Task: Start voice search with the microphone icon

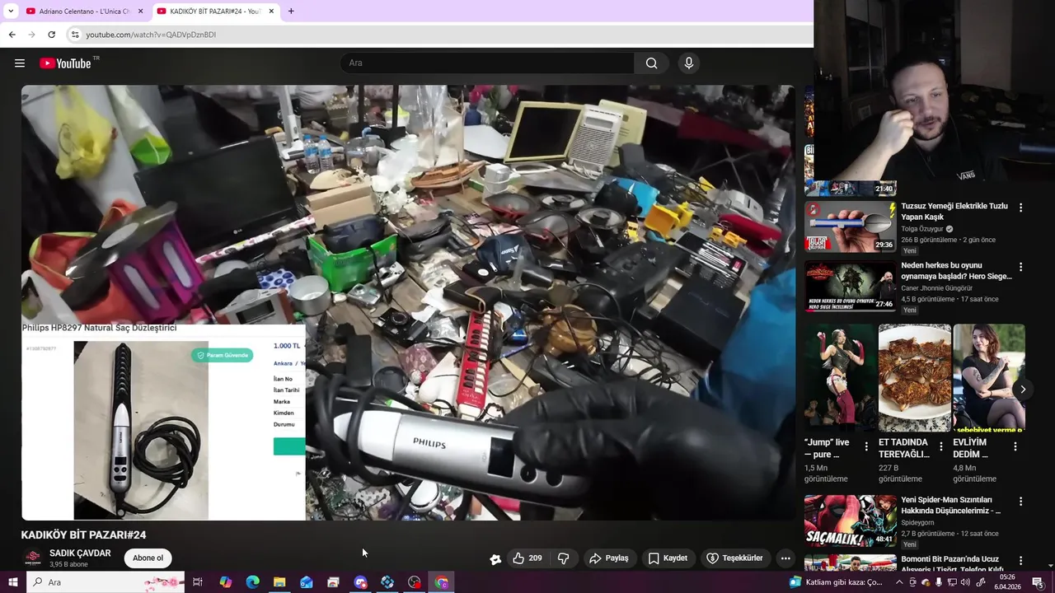Action: tap(689, 63)
